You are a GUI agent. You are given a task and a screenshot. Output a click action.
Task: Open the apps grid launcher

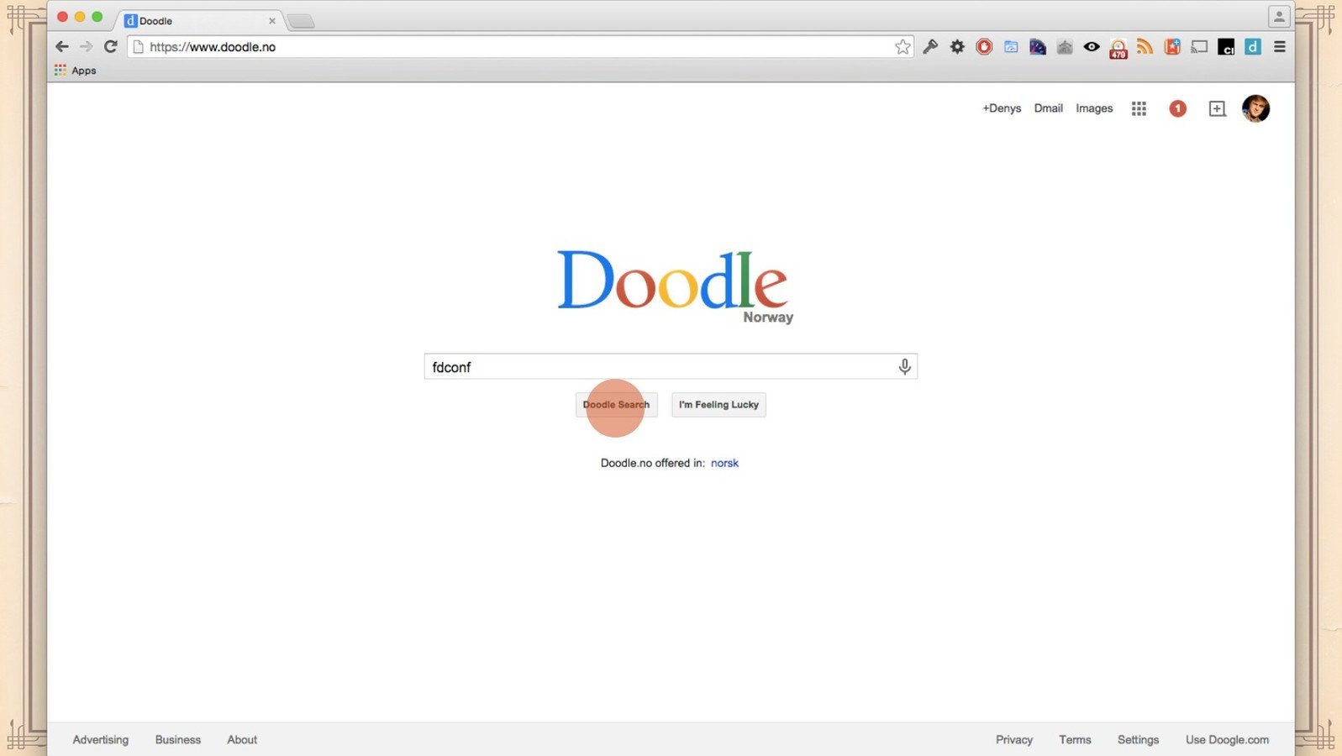coord(1139,108)
